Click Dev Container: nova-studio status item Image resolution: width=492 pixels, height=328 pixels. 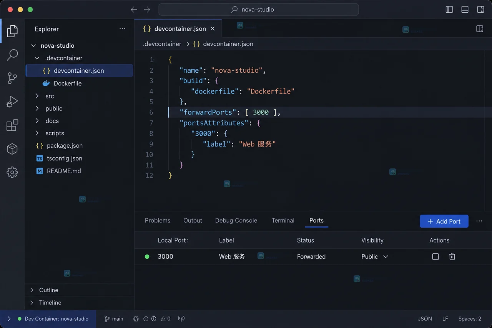point(53,319)
